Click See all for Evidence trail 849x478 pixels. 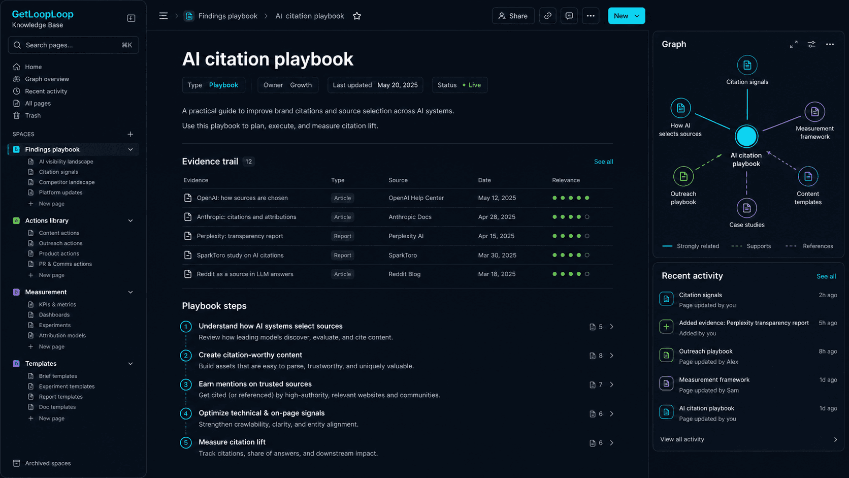click(x=603, y=162)
